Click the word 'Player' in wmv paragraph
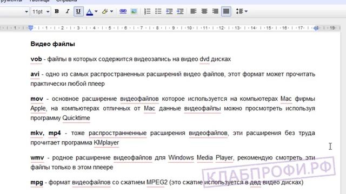 tap(224, 158)
